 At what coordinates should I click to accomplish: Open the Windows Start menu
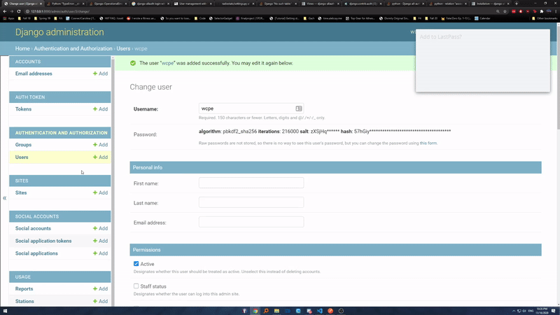[x=5, y=311]
